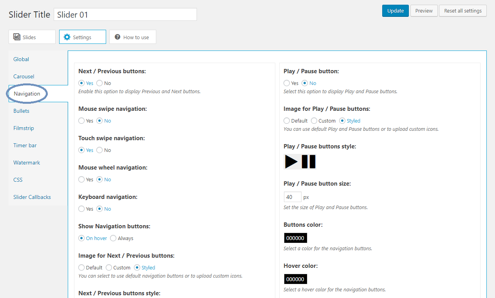Go to the Carousel settings section
The height and width of the screenshot is (298, 495).
coord(38,76)
